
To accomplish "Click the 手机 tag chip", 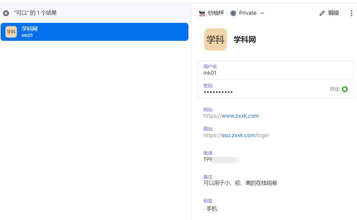I will (212, 209).
